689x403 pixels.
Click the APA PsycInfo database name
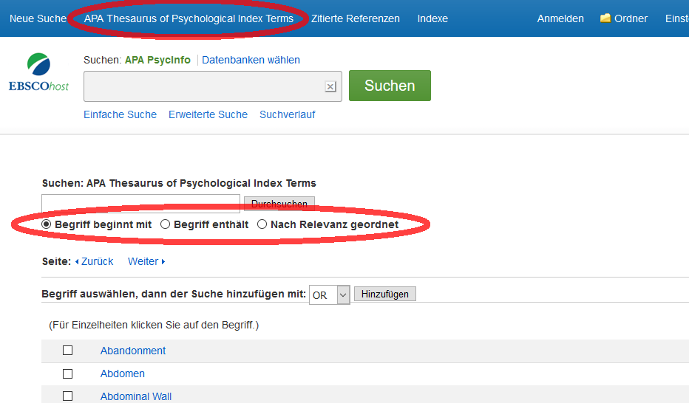(157, 60)
